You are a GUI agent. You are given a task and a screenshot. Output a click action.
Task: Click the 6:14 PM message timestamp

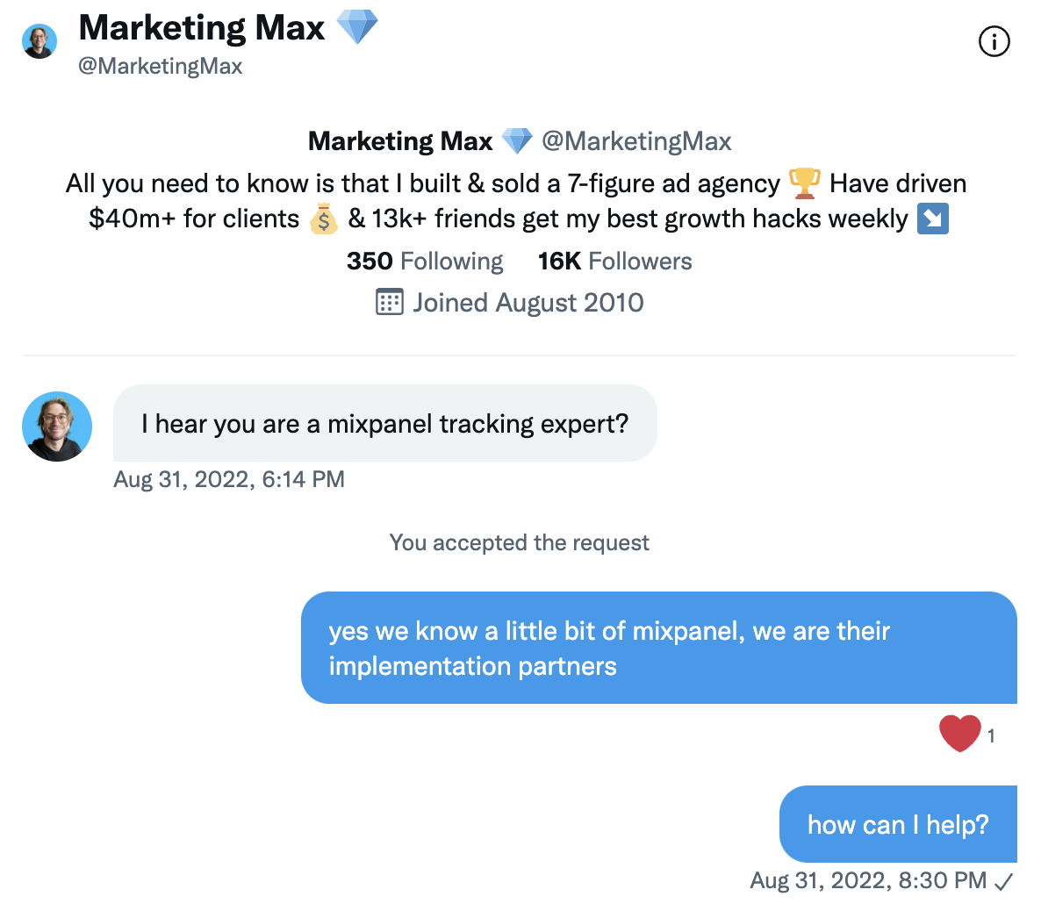point(229,479)
